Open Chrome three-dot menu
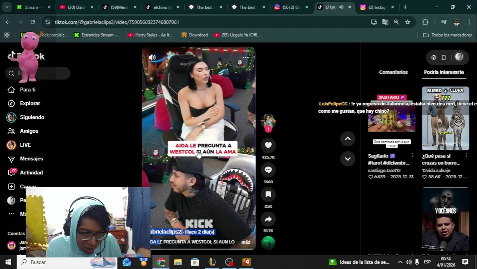Viewport: 477px width, 269px height. tap(469, 22)
